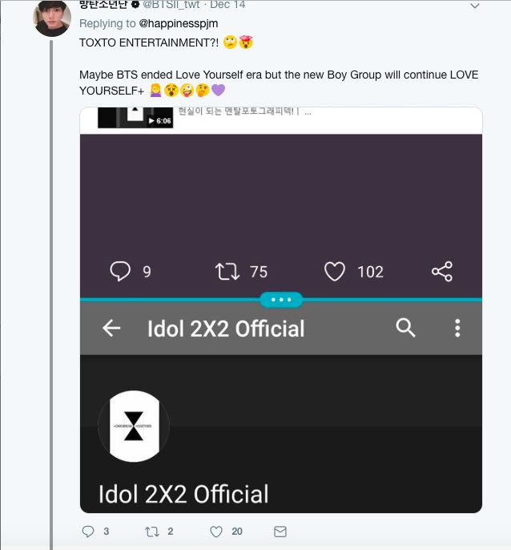Viewport: 511px width, 550px height.
Task: Click the @BTSII_twt handle
Action: click(x=173, y=5)
